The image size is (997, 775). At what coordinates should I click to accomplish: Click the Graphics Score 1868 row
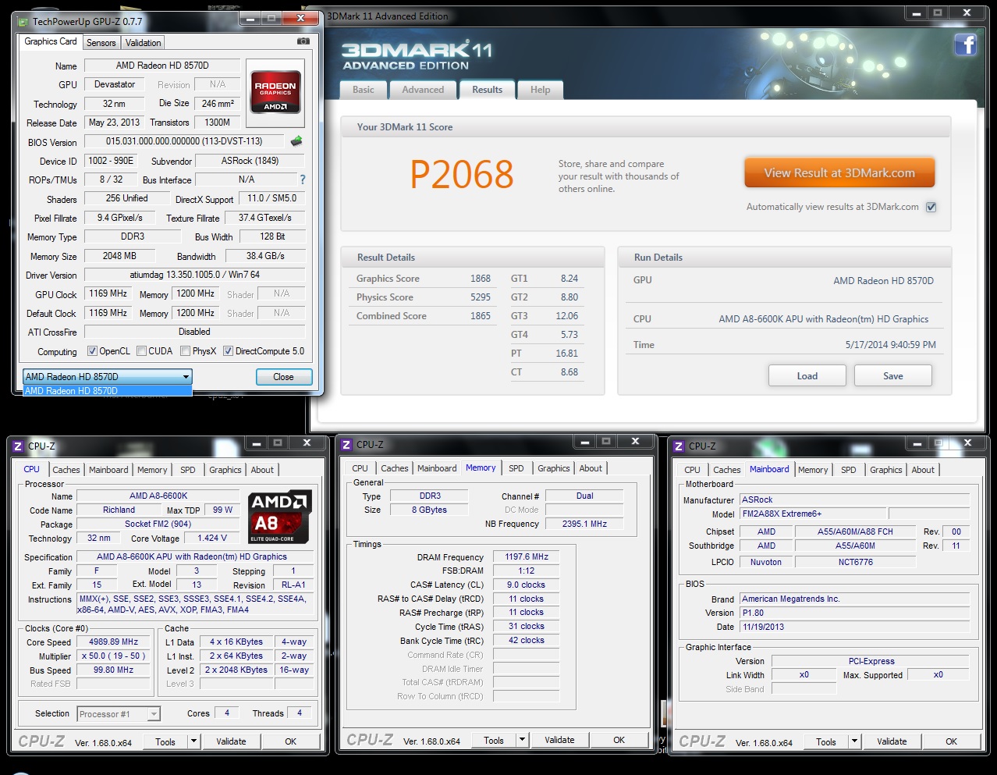coord(424,279)
